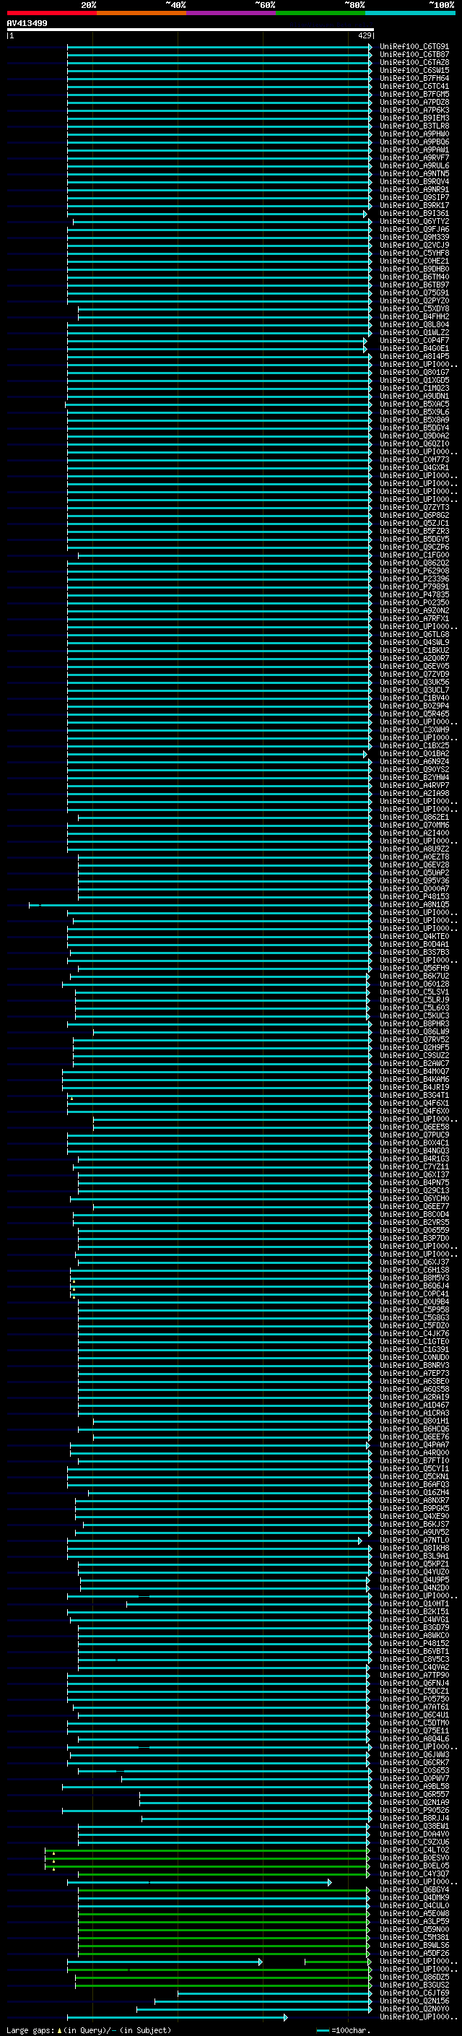The height and width of the screenshot is (2036, 462).
Task: Select hit label UniRef100_Q9SIP7
Action: (414, 198)
